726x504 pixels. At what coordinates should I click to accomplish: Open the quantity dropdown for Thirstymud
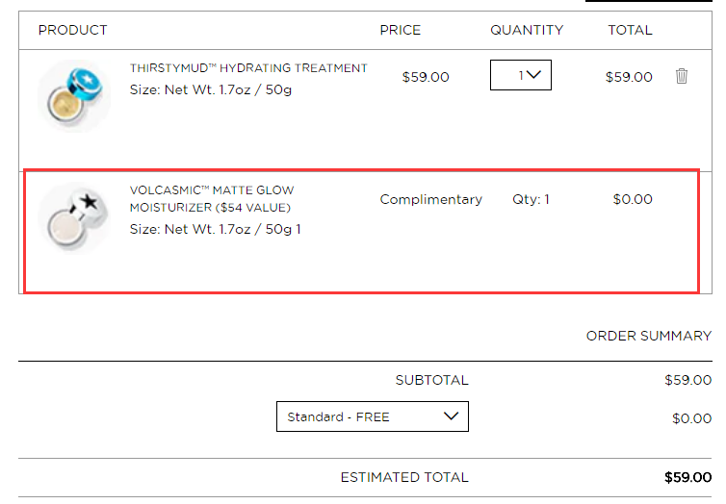tap(520, 75)
